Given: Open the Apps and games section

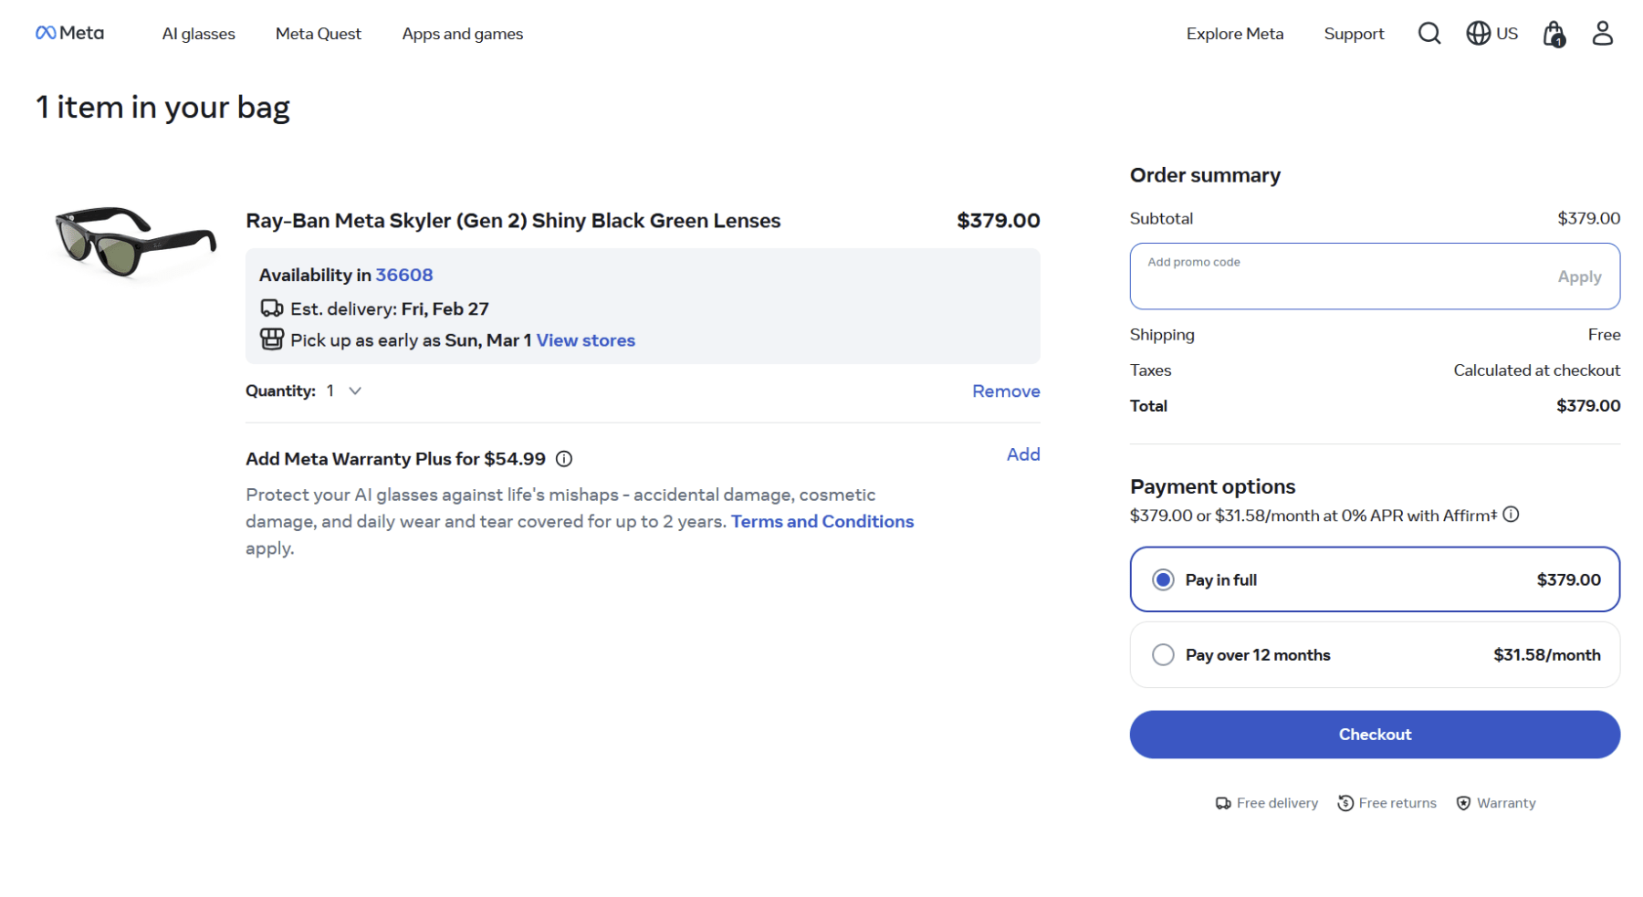Looking at the screenshot, I should tap(462, 34).
